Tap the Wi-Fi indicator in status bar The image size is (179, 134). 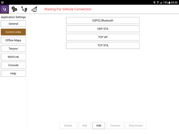(x=158, y=3)
